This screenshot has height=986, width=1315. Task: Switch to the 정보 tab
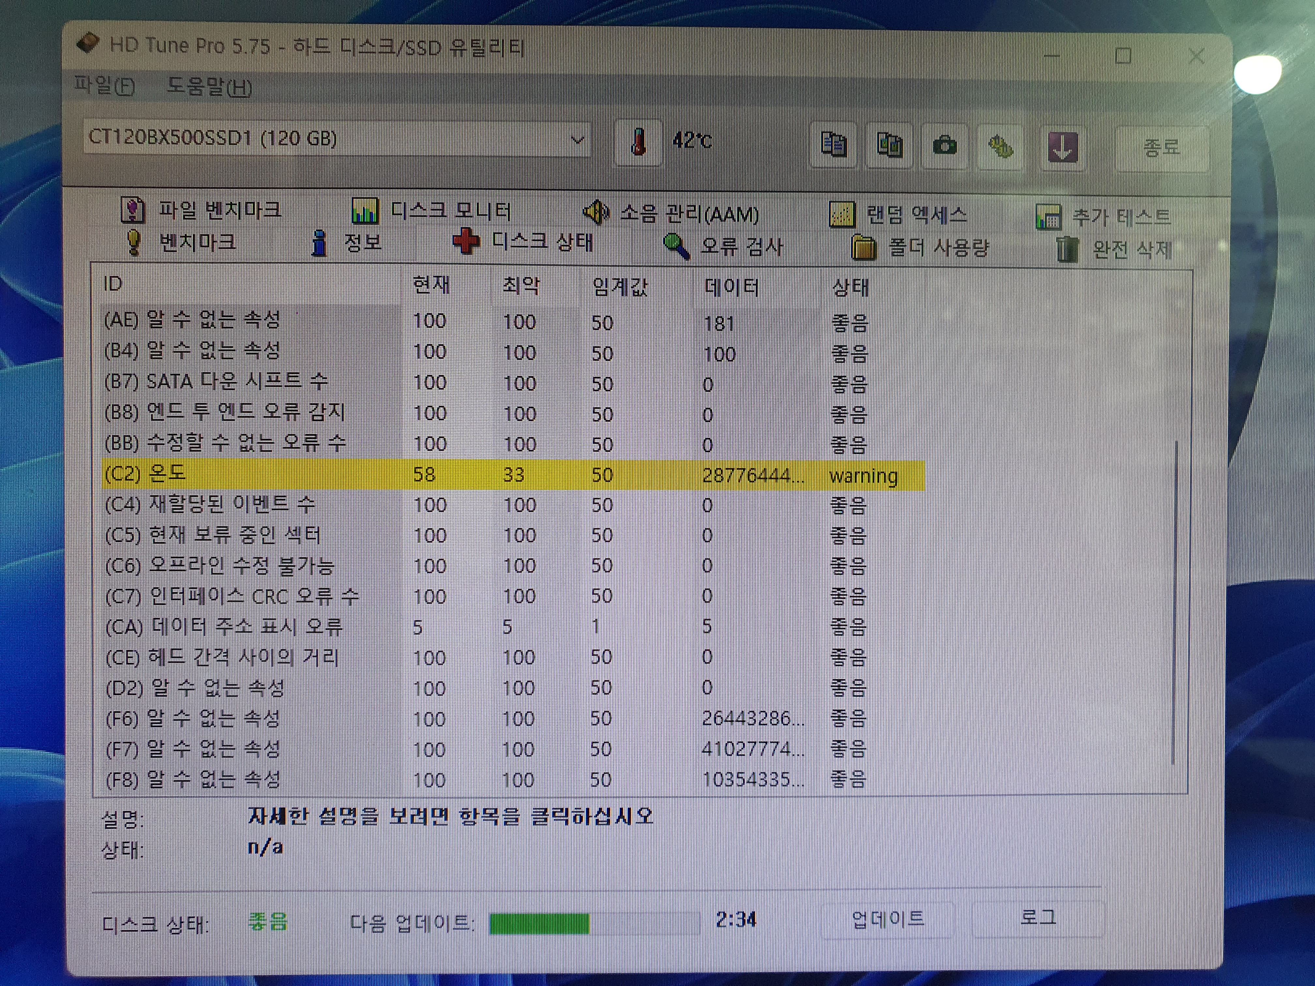[347, 243]
